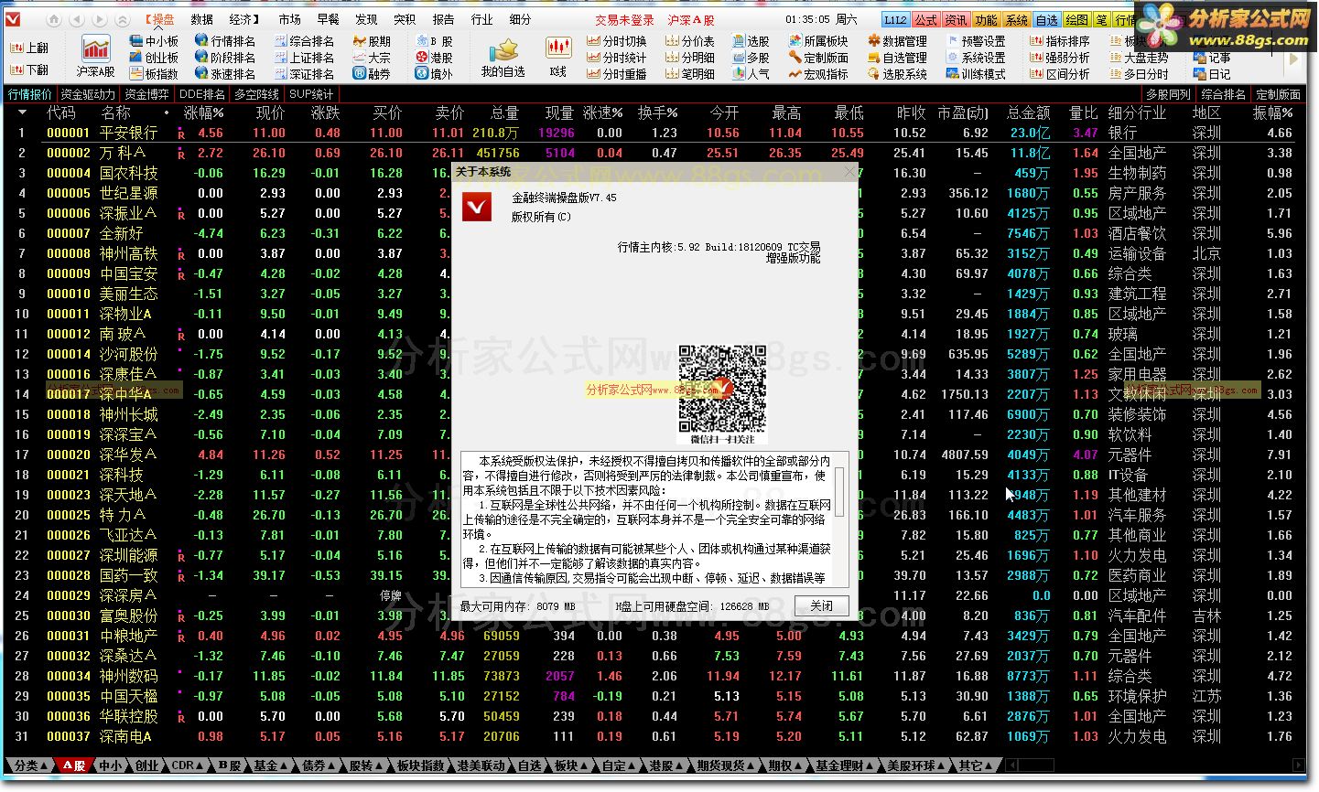
Task: Open 记事 notes tool
Action: pos(1213,58)
